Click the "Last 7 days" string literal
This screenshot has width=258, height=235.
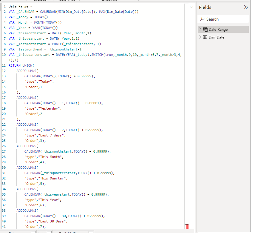(x=51, y=135)
